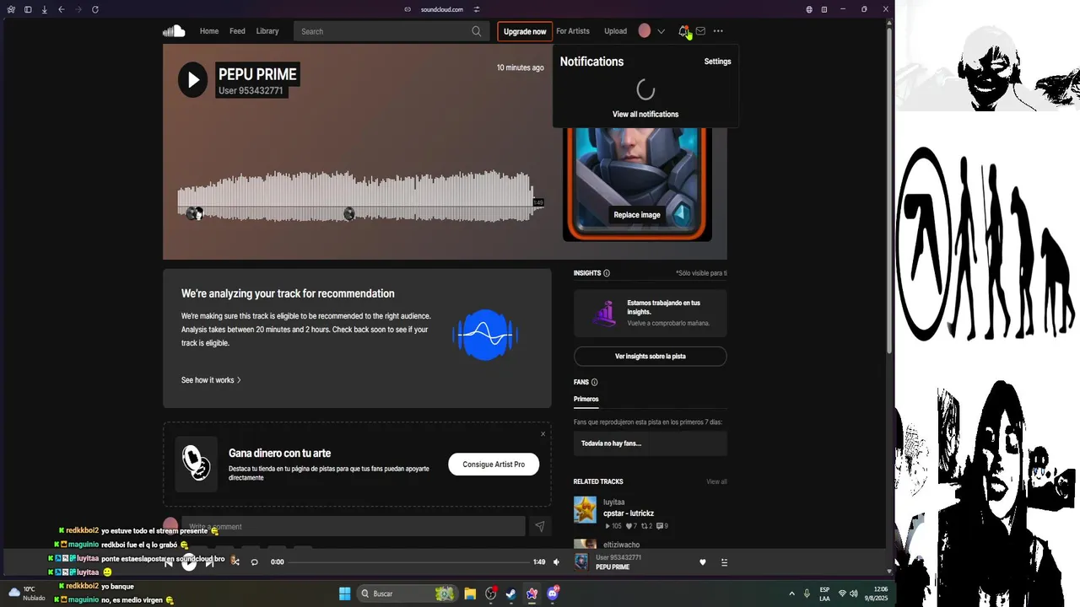Click the site settings icon right of soundcloud.com
This screenshot has width=1080, height=607.
477,9
